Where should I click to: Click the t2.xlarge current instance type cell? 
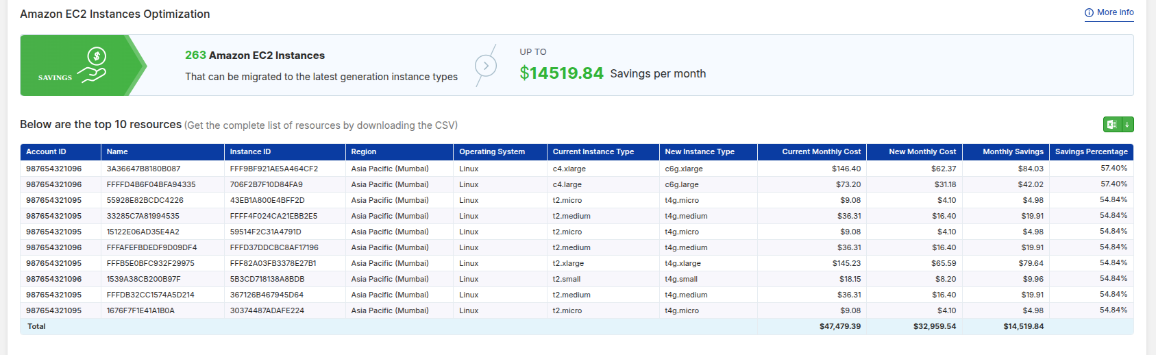(x=568, y=263)
